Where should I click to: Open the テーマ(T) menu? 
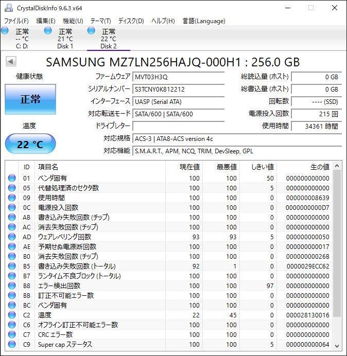(101, 21)
